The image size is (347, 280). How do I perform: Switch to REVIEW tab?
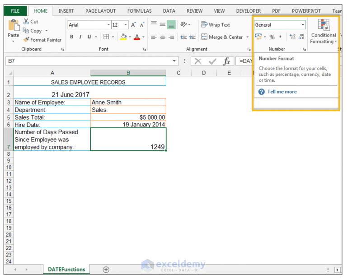pos(195,11)
